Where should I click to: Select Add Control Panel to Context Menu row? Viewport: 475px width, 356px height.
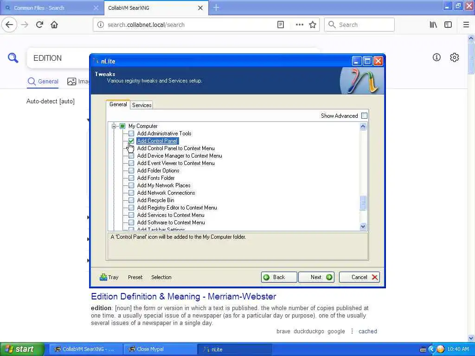coord(176,148)
